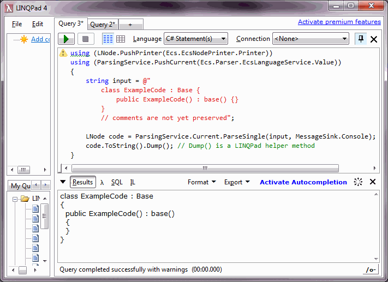Run the query with the green play button
Viewport: 388px width, 282px height.
click(x=66, y=39)
